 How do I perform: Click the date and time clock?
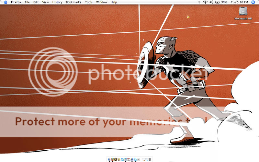[240, 2]
